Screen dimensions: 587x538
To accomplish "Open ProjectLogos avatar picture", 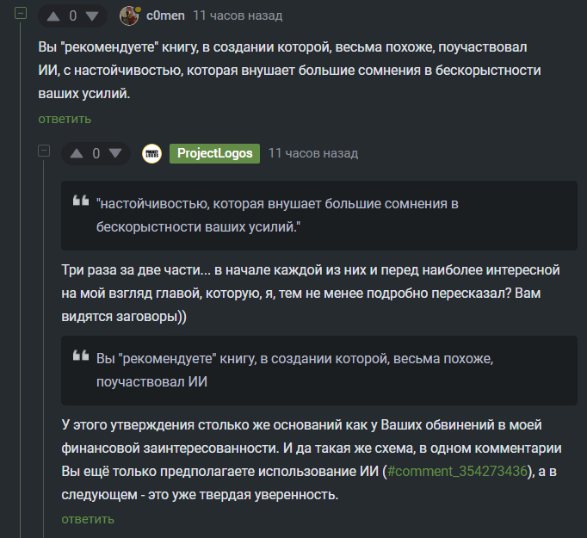I will click(x=151, y=153).
